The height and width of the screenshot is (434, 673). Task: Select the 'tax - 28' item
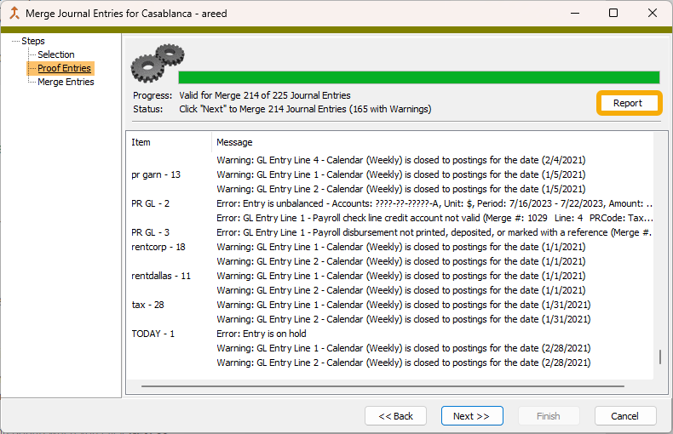click(x=147, y=305)
